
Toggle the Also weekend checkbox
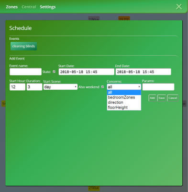[x=102, y=87]
